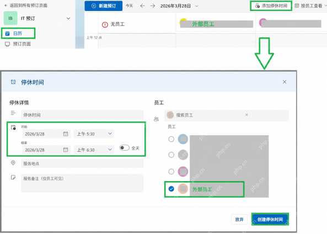Image resolution: width=327 pixels, height=234 pixels.
Task: Expand the IT 预订 business selector chevron
Action: 68,18
